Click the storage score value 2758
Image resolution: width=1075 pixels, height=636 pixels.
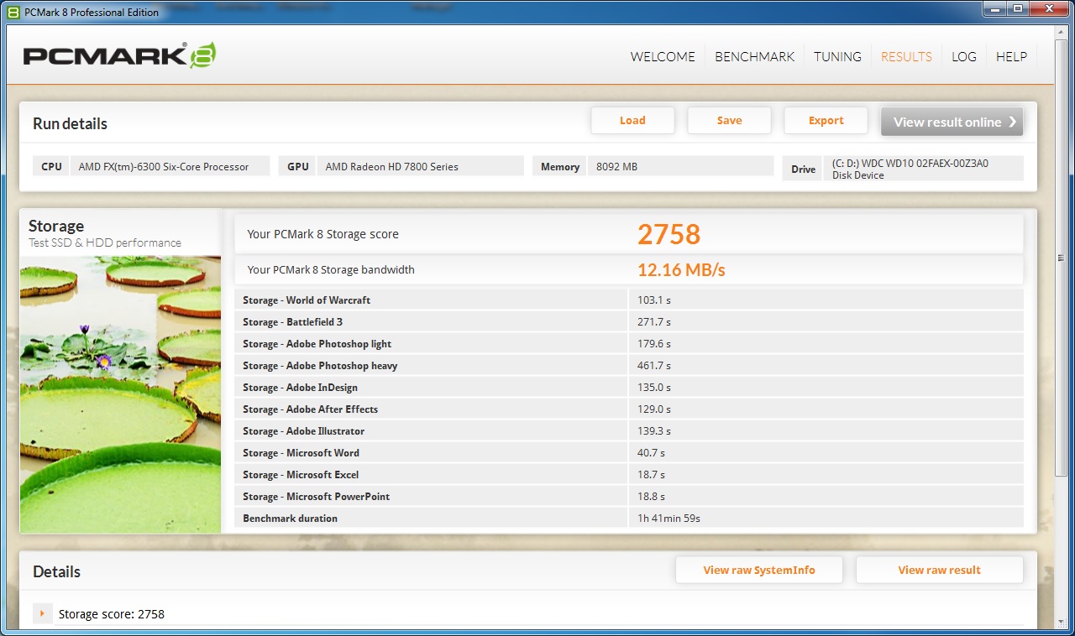669,234
